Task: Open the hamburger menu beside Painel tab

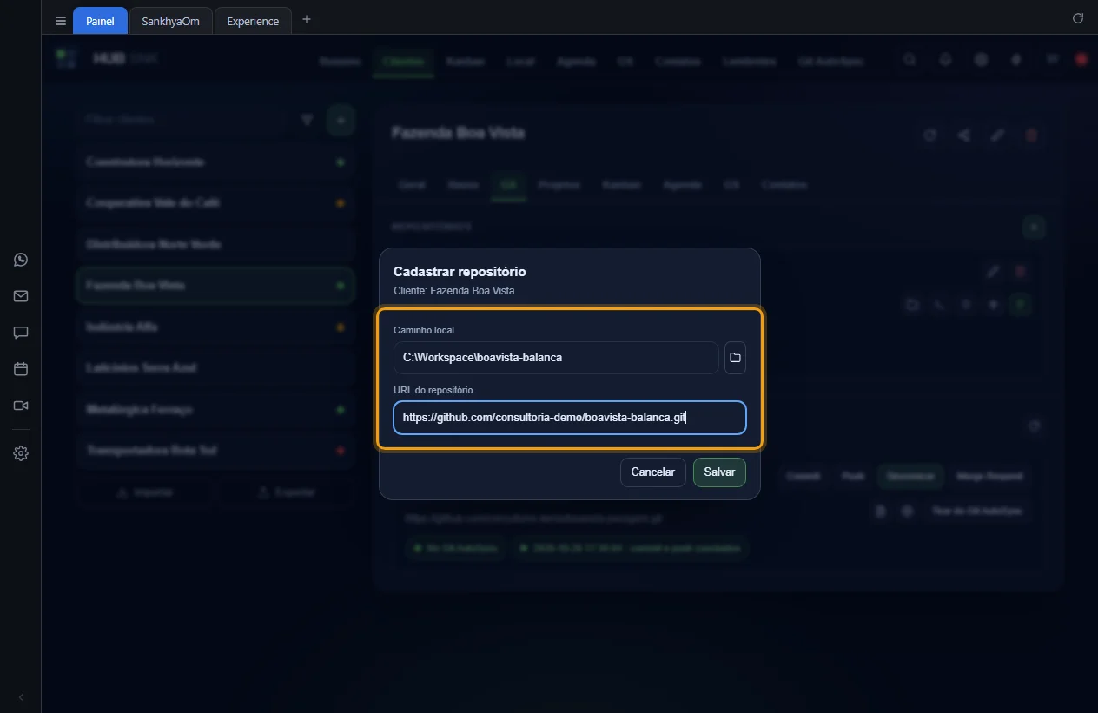Action: pyautogui.click(x=61, y=21)
